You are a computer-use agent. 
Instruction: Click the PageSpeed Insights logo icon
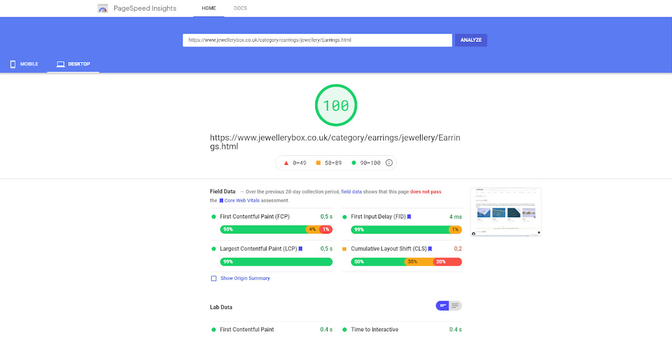(102, 8)
